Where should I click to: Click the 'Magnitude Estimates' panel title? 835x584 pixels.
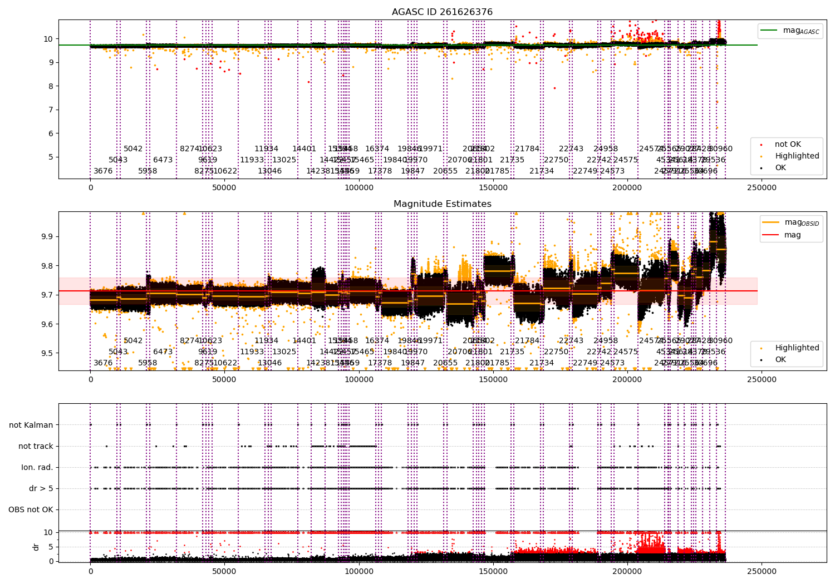442,204
